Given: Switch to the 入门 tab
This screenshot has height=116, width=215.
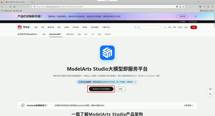Looking at the screenshot, I should [93, 34].
